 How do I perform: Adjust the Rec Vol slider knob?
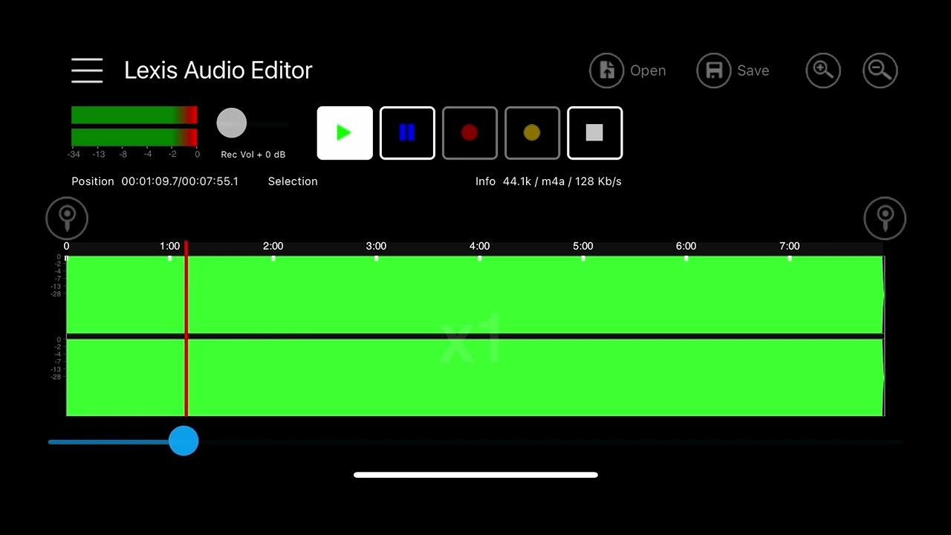click(231, 123)
